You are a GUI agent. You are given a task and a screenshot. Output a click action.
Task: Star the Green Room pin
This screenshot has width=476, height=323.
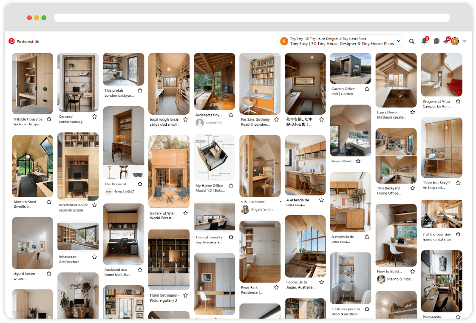tap(358, 161)
